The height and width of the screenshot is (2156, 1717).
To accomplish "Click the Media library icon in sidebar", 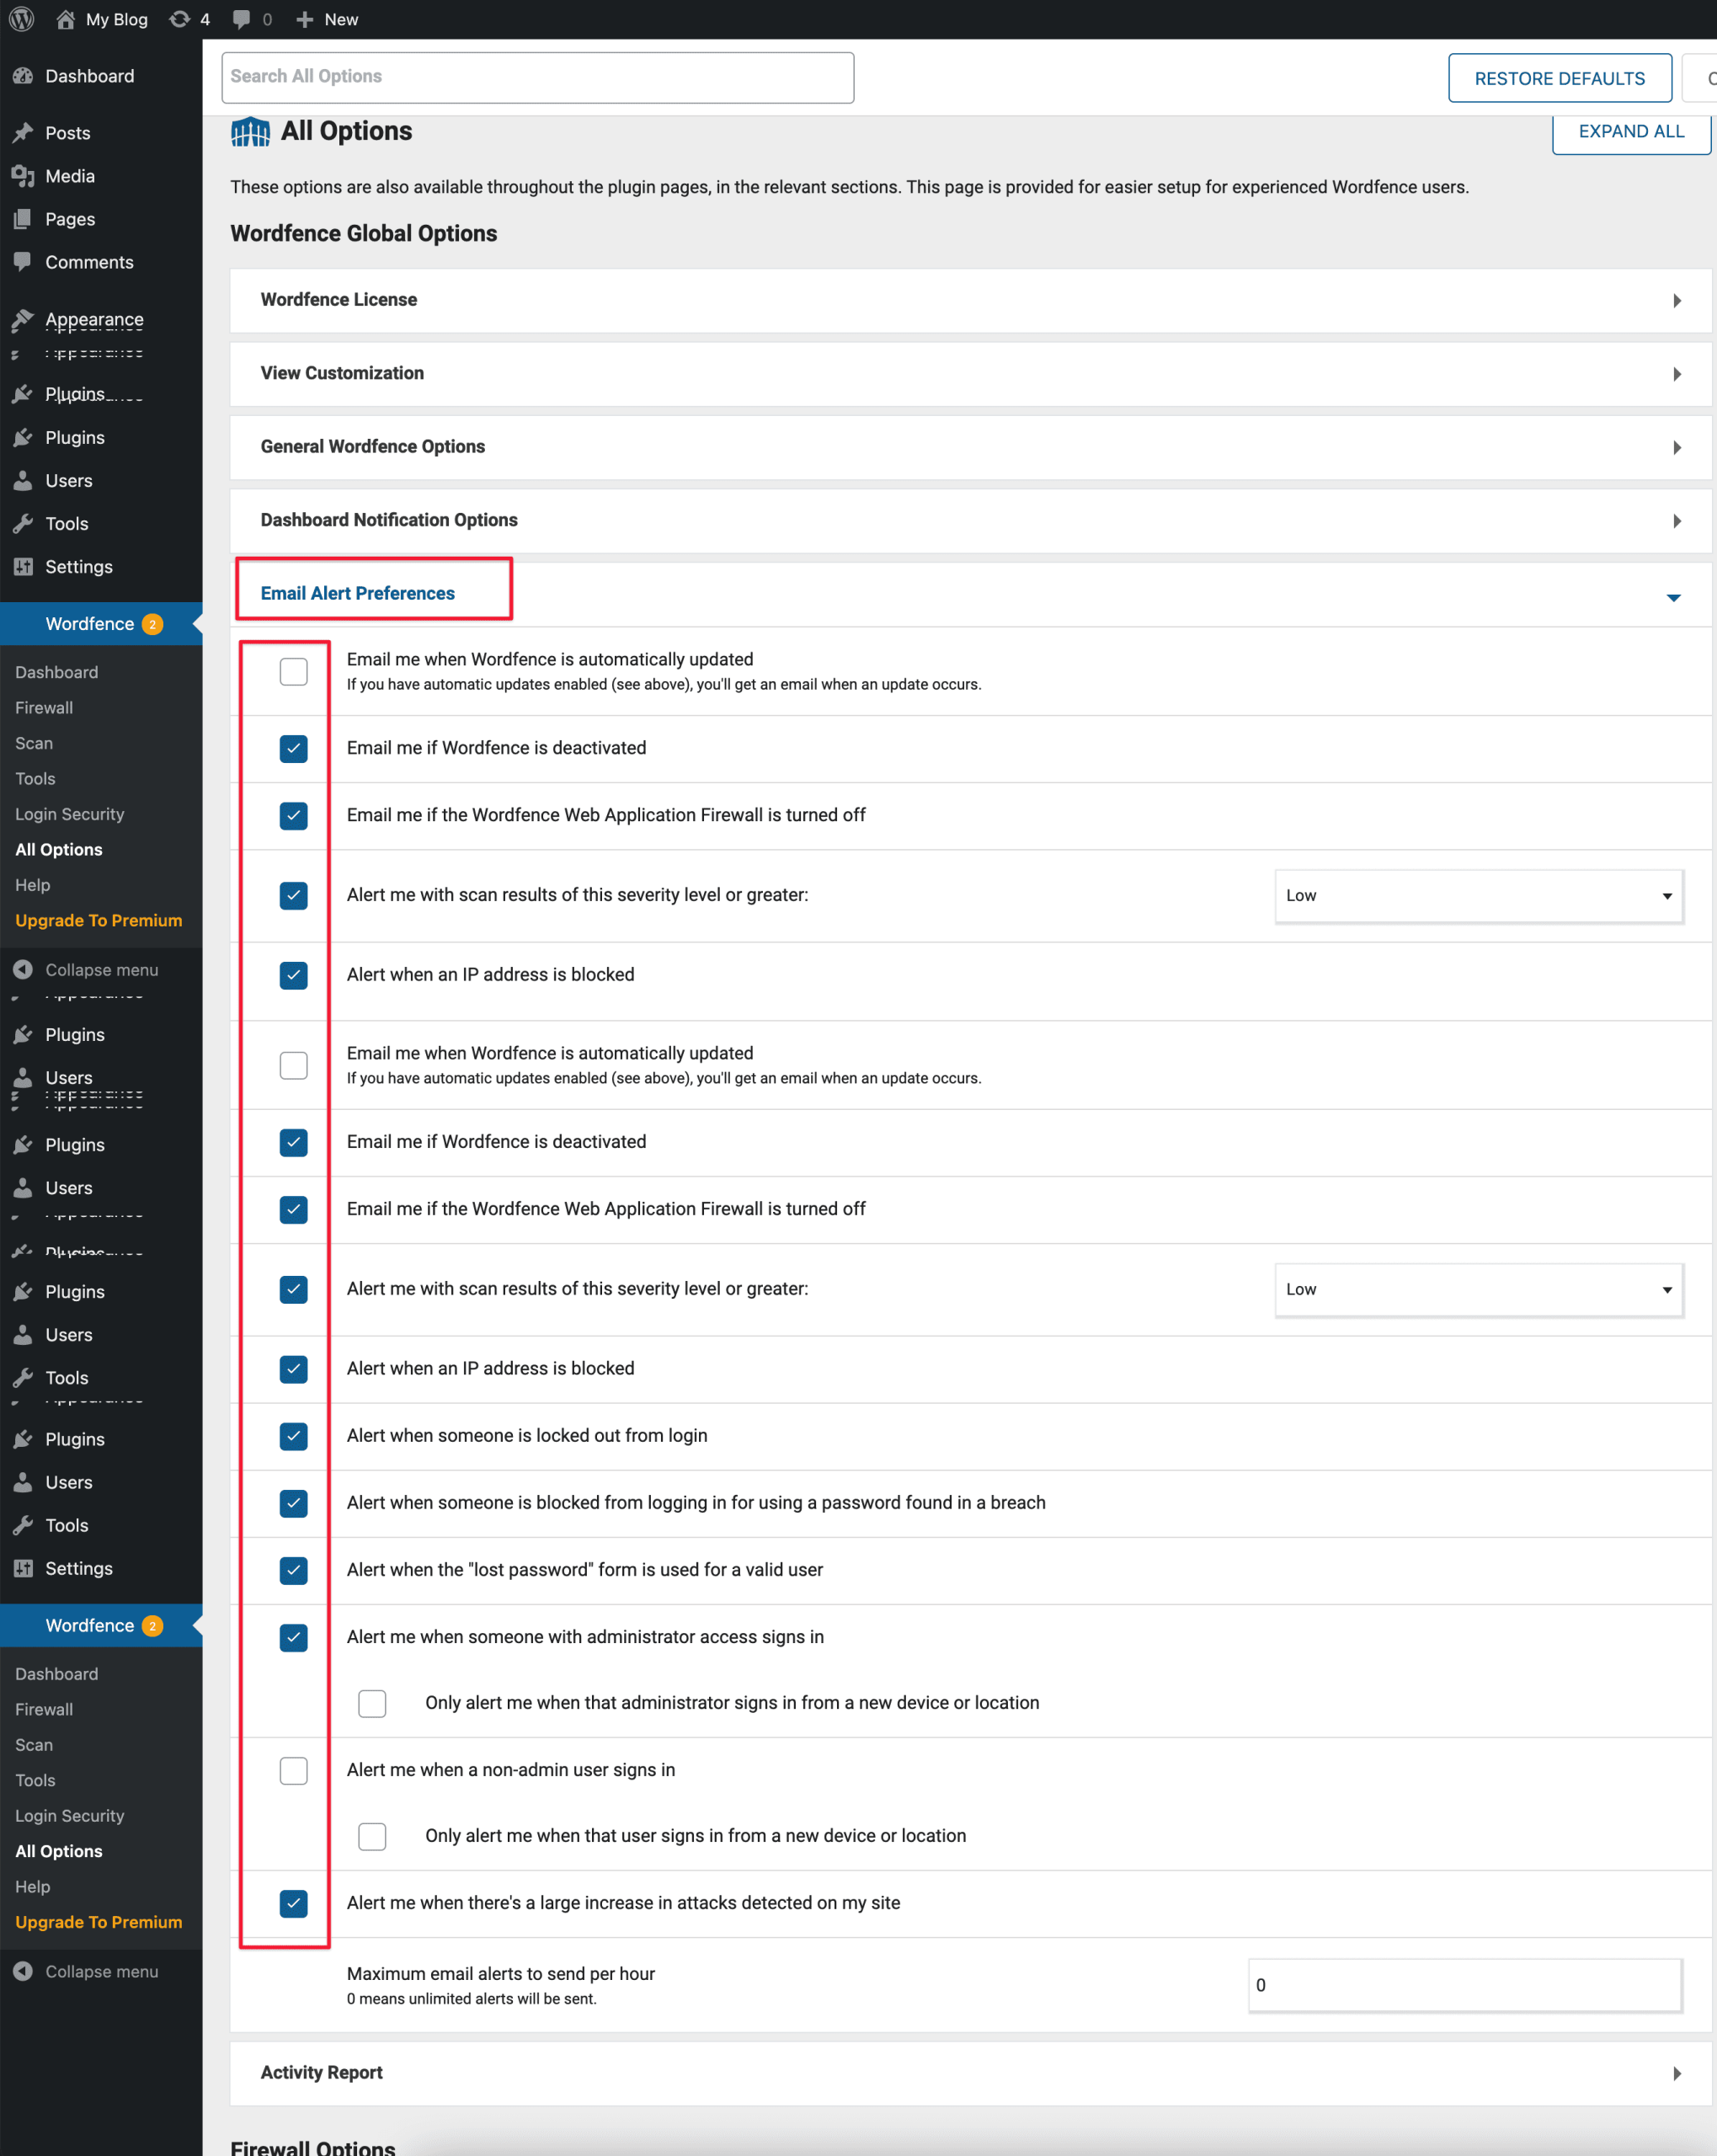I will pos(23,176).
